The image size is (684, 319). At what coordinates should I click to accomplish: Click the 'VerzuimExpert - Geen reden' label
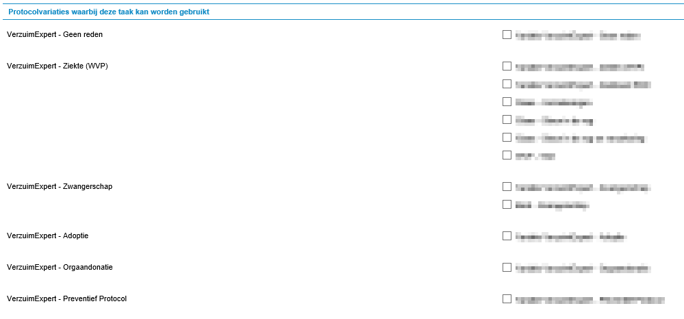(x=55, y=34)
